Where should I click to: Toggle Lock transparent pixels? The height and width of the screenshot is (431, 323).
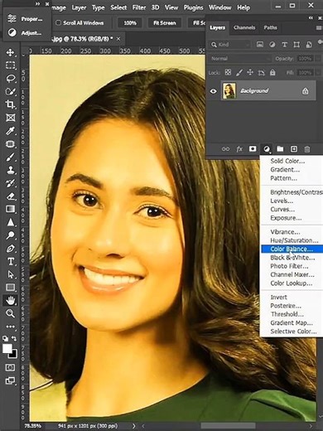228,72
